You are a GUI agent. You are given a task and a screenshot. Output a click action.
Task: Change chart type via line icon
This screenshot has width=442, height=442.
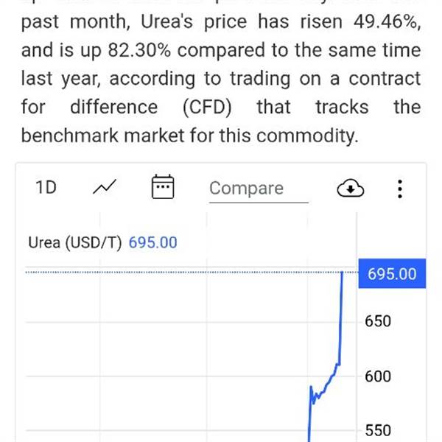click(x=105, y=188)
